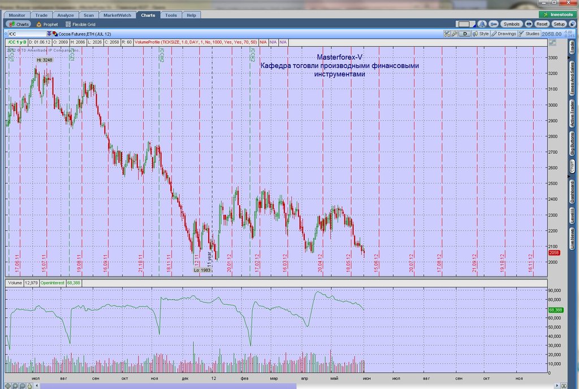The image size is (579, 389).
Task: Click the zoom out magnifier icon
Action: 22,386
